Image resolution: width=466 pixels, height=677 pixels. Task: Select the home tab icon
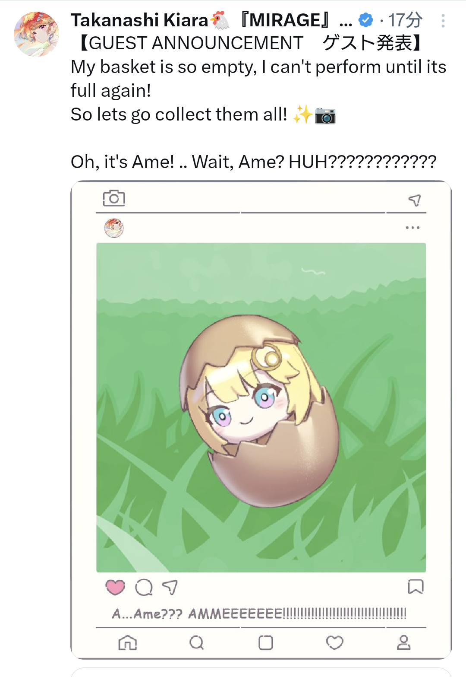[x=128, y=643]
